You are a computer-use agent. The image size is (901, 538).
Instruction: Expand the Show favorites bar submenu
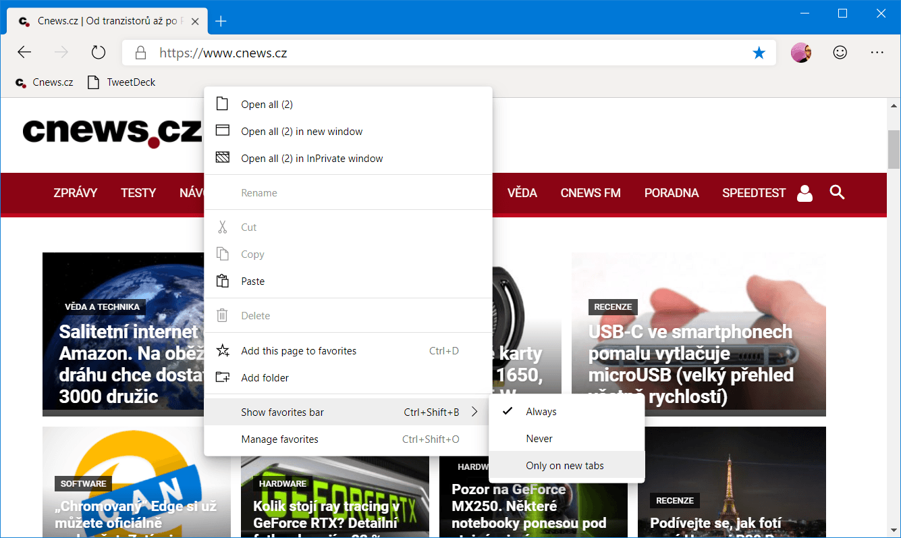point(282,412)
